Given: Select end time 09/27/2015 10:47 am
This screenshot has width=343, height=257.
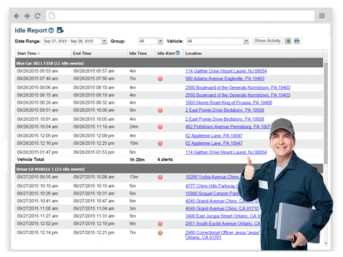Looking at the screenshot, I should (x=94, y=201).
